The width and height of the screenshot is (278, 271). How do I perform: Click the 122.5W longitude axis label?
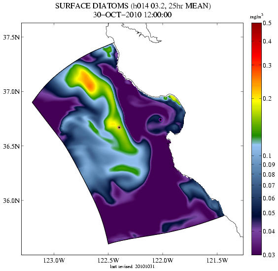[x=108, y=261]
